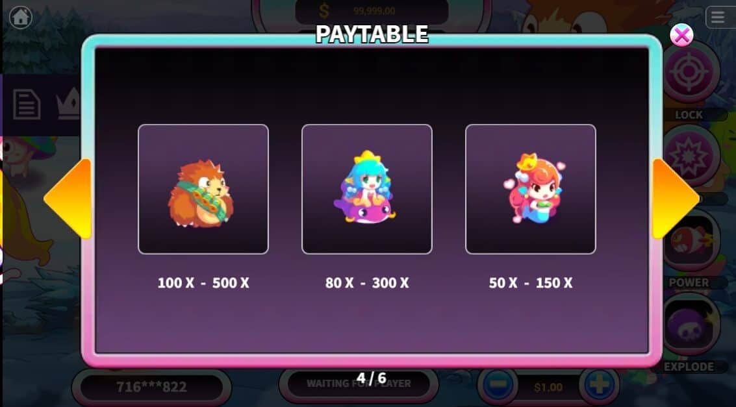Activate the starburst skill icon below Lock
Viewport: 736px width, 407px height.
tap(689, 156)
